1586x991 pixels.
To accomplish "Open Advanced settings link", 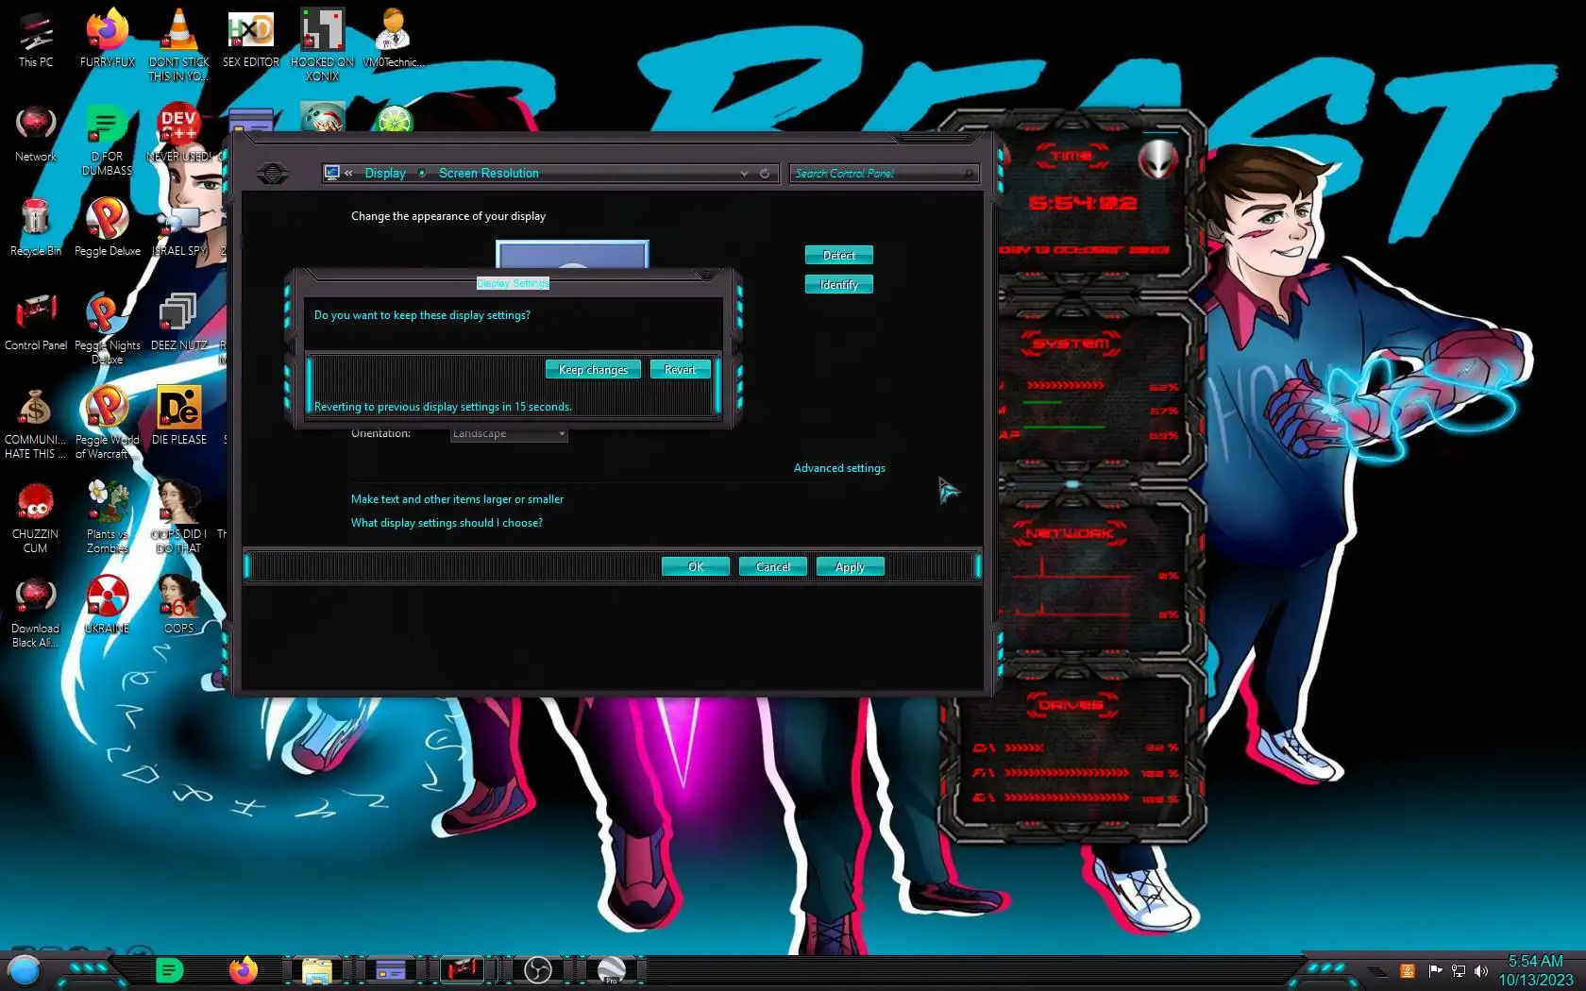I will click(839, 468).
